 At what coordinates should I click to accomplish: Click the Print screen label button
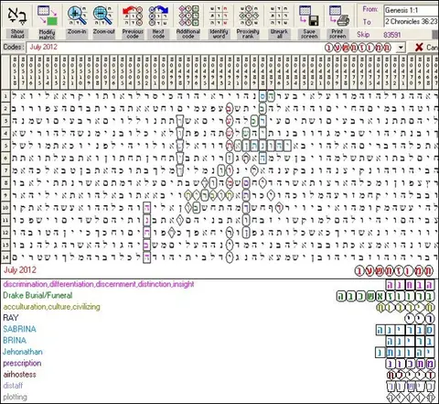(x=338, y=34)
